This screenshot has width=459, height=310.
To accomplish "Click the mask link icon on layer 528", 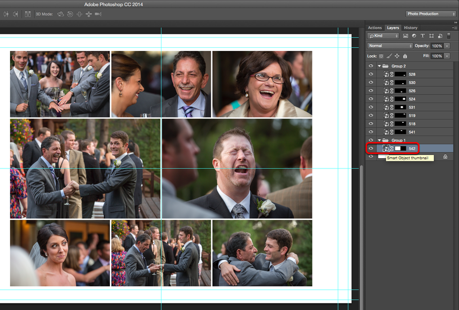I will 392,75.
